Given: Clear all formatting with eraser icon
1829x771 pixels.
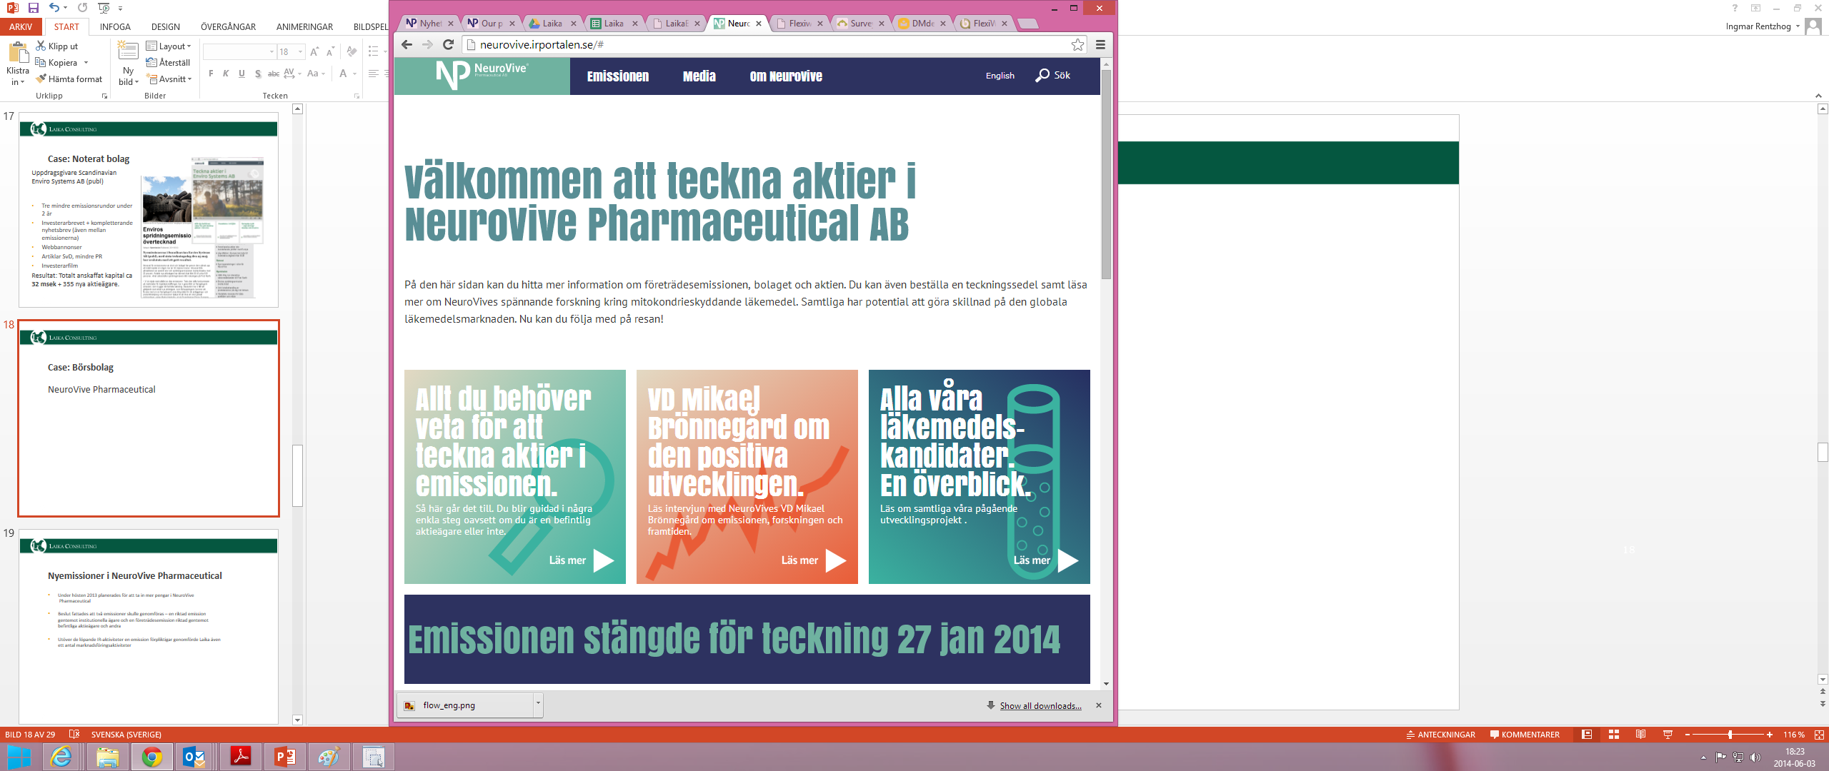Looking at the screenshot, I should (x=351, y=52).
